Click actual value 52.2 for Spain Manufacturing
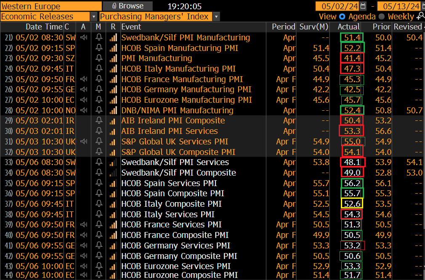 tap(352, 48)
